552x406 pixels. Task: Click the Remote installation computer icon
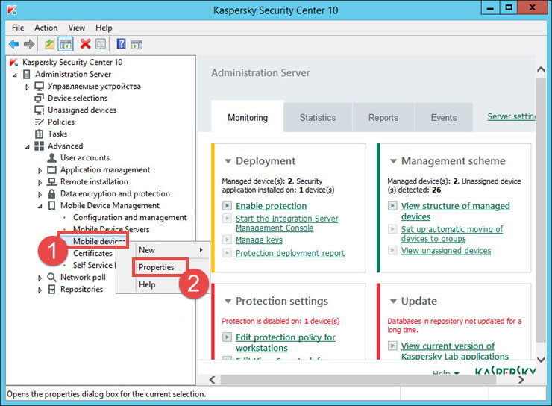tap(51, 181)
